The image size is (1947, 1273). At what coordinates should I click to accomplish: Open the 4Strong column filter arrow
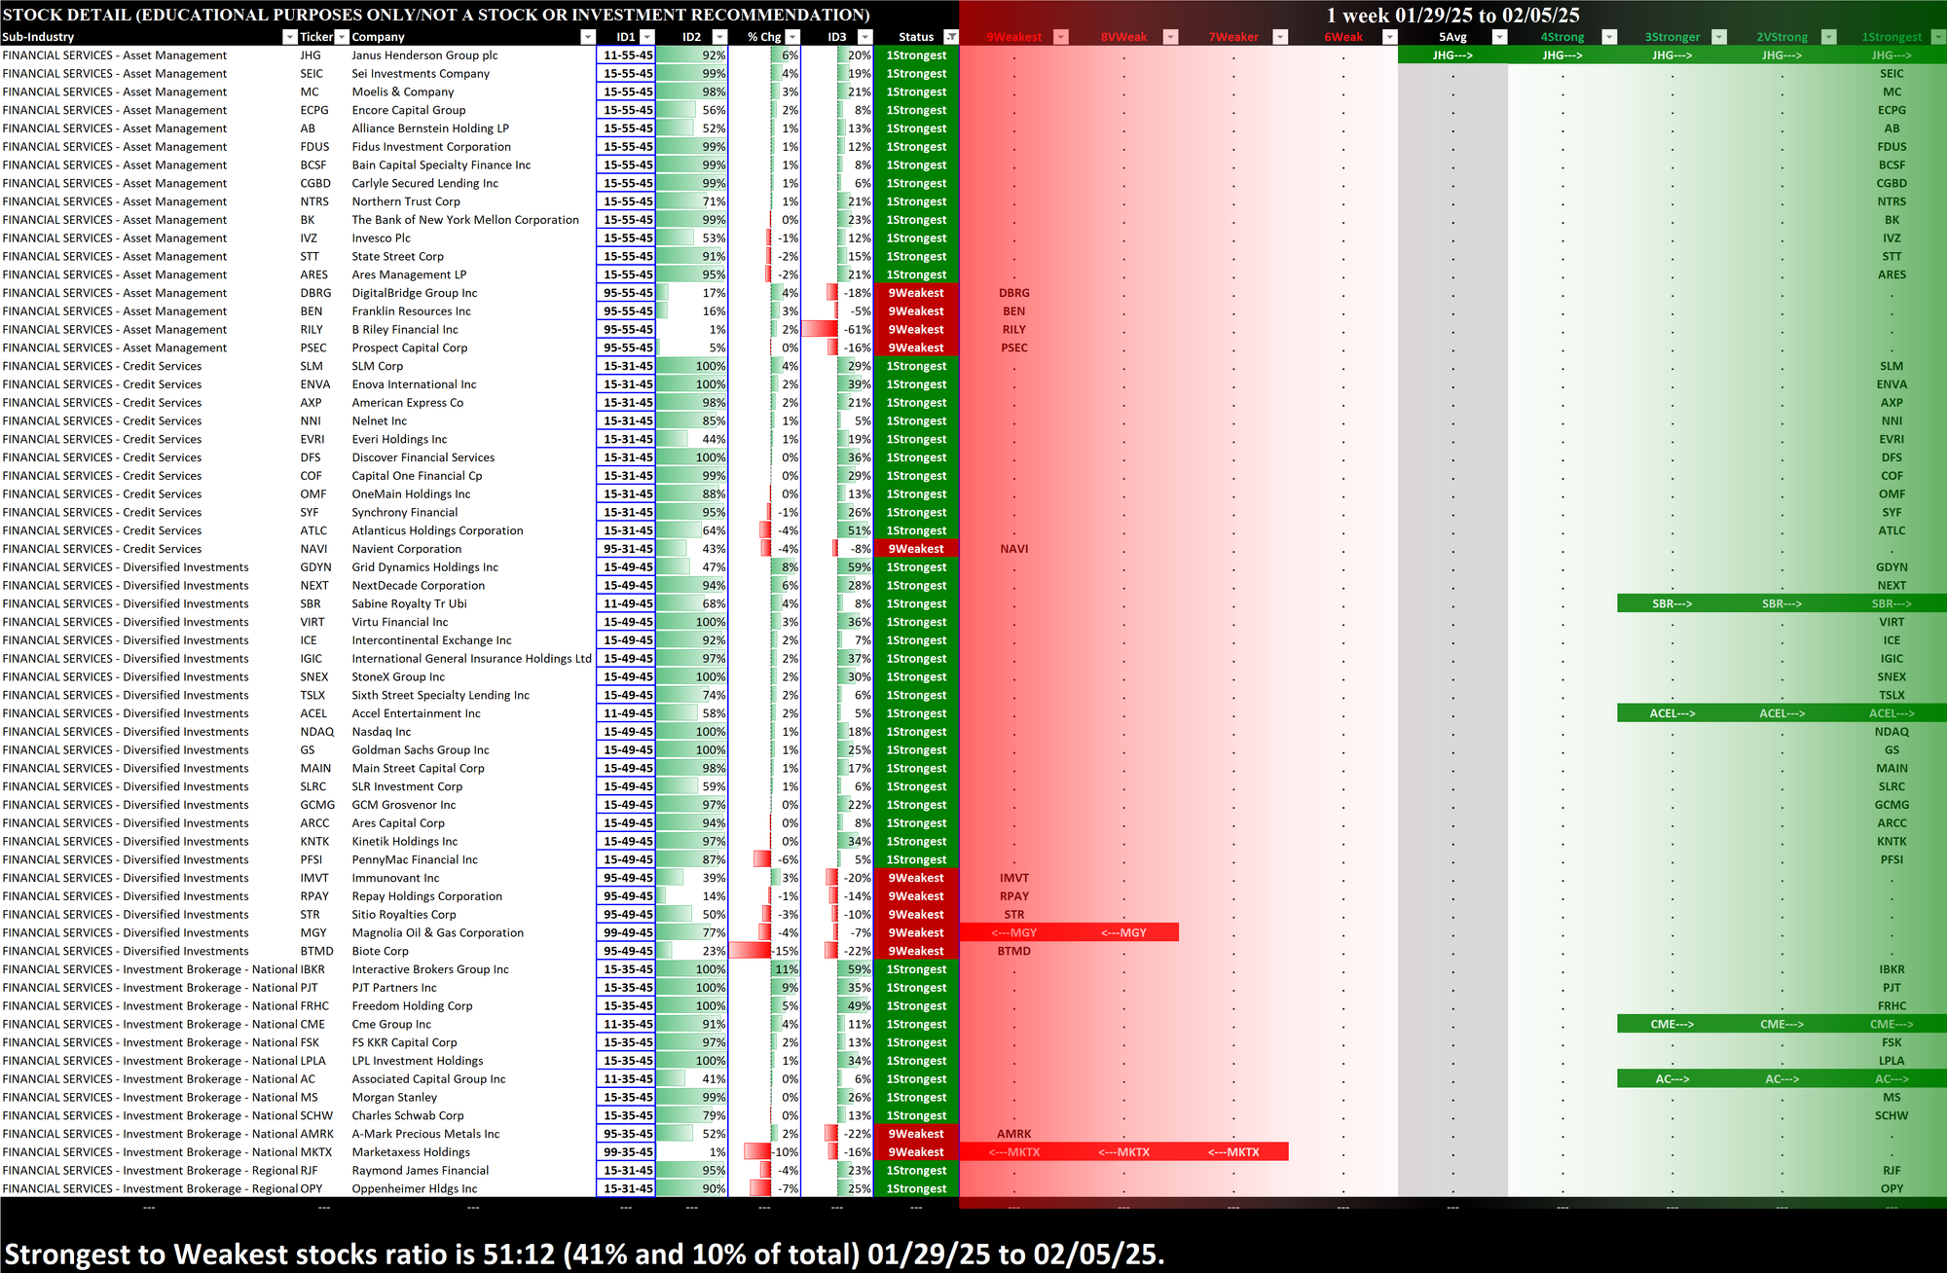coord(1609,37)
